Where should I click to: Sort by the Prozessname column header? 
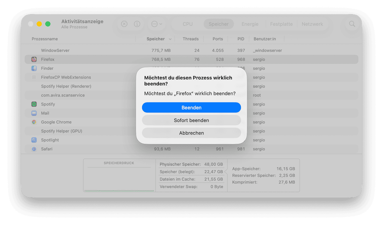[45, 39]
